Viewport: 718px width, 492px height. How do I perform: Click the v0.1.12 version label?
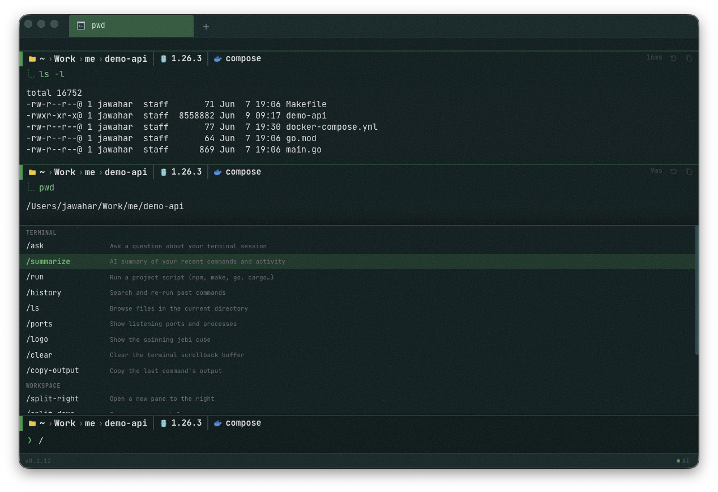(38, 461)
